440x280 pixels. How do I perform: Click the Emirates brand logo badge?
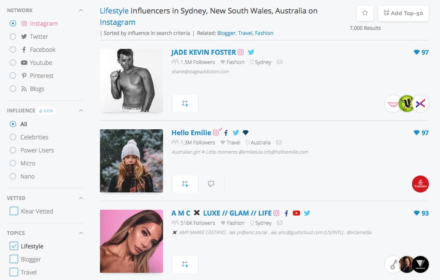(x=420, y=184)
